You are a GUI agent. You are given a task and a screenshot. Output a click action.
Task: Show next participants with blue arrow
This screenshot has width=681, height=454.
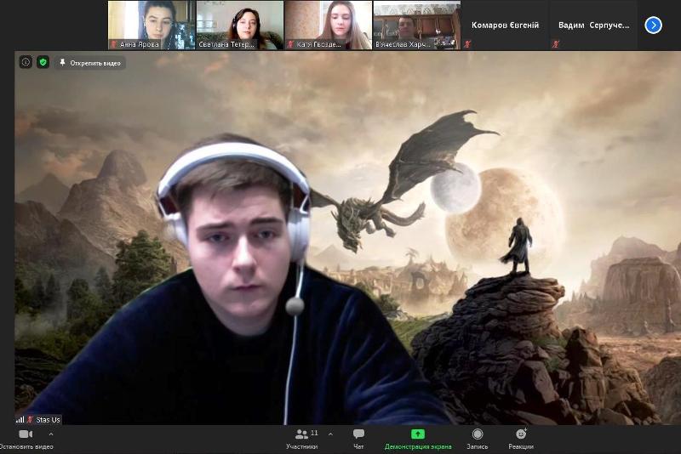[x=653, y=26]
